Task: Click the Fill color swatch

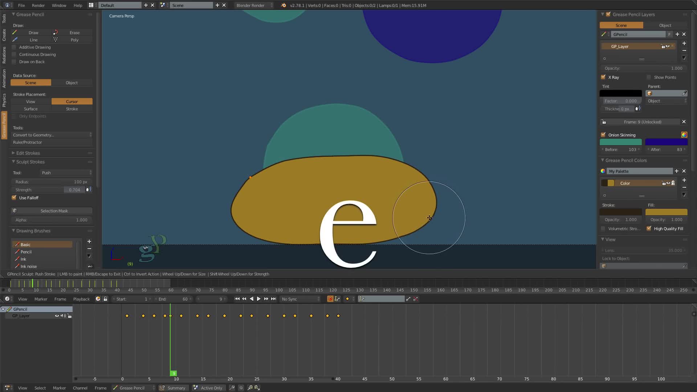Action: pos(666,212)
